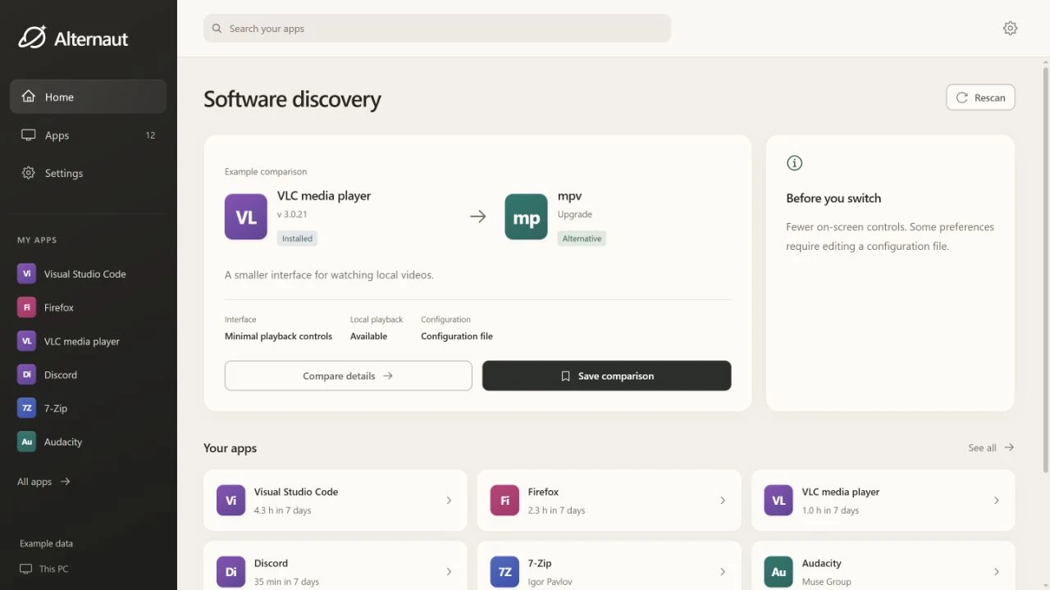
Task: Go to Home in the sidebar
Action: [88, 97]
